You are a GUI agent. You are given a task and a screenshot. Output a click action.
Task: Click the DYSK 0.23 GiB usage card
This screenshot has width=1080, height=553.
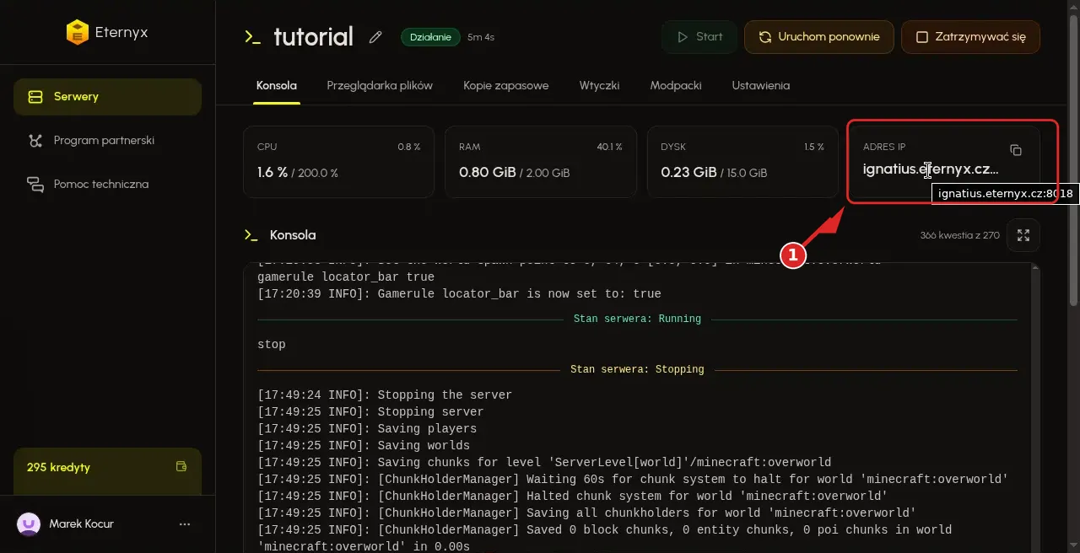742,162
